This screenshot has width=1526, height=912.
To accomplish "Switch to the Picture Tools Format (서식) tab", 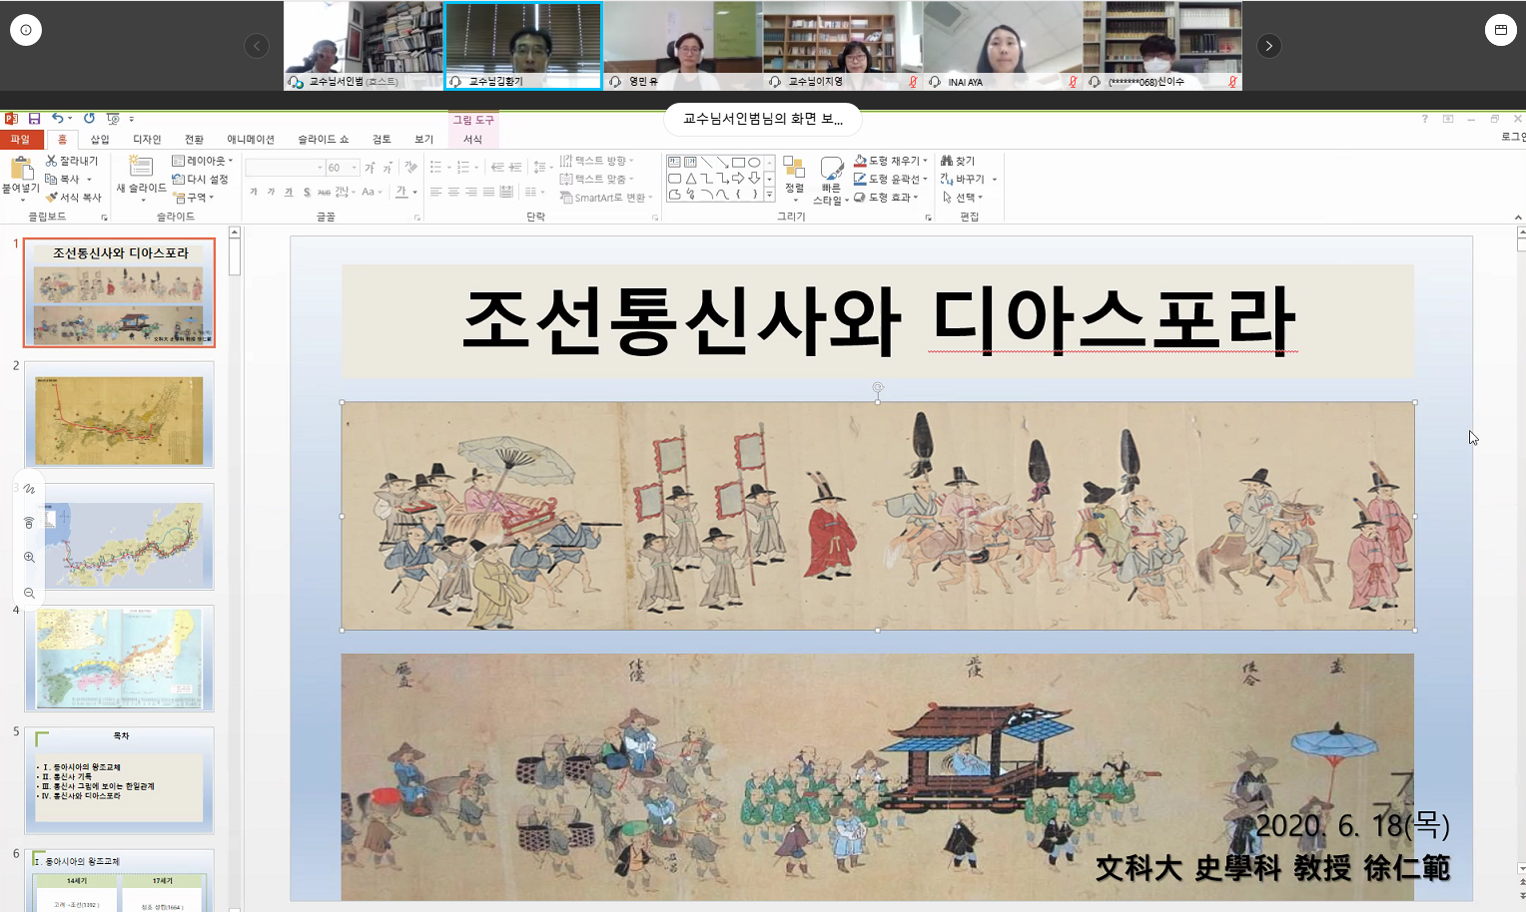I will (x=472, y=139).
